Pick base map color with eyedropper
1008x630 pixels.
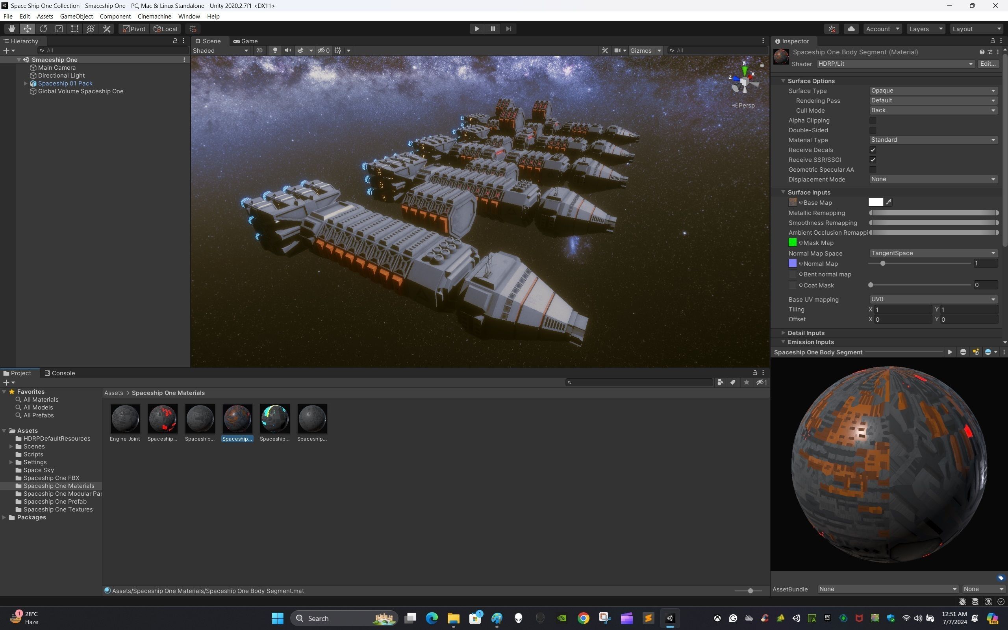(889, 202)
